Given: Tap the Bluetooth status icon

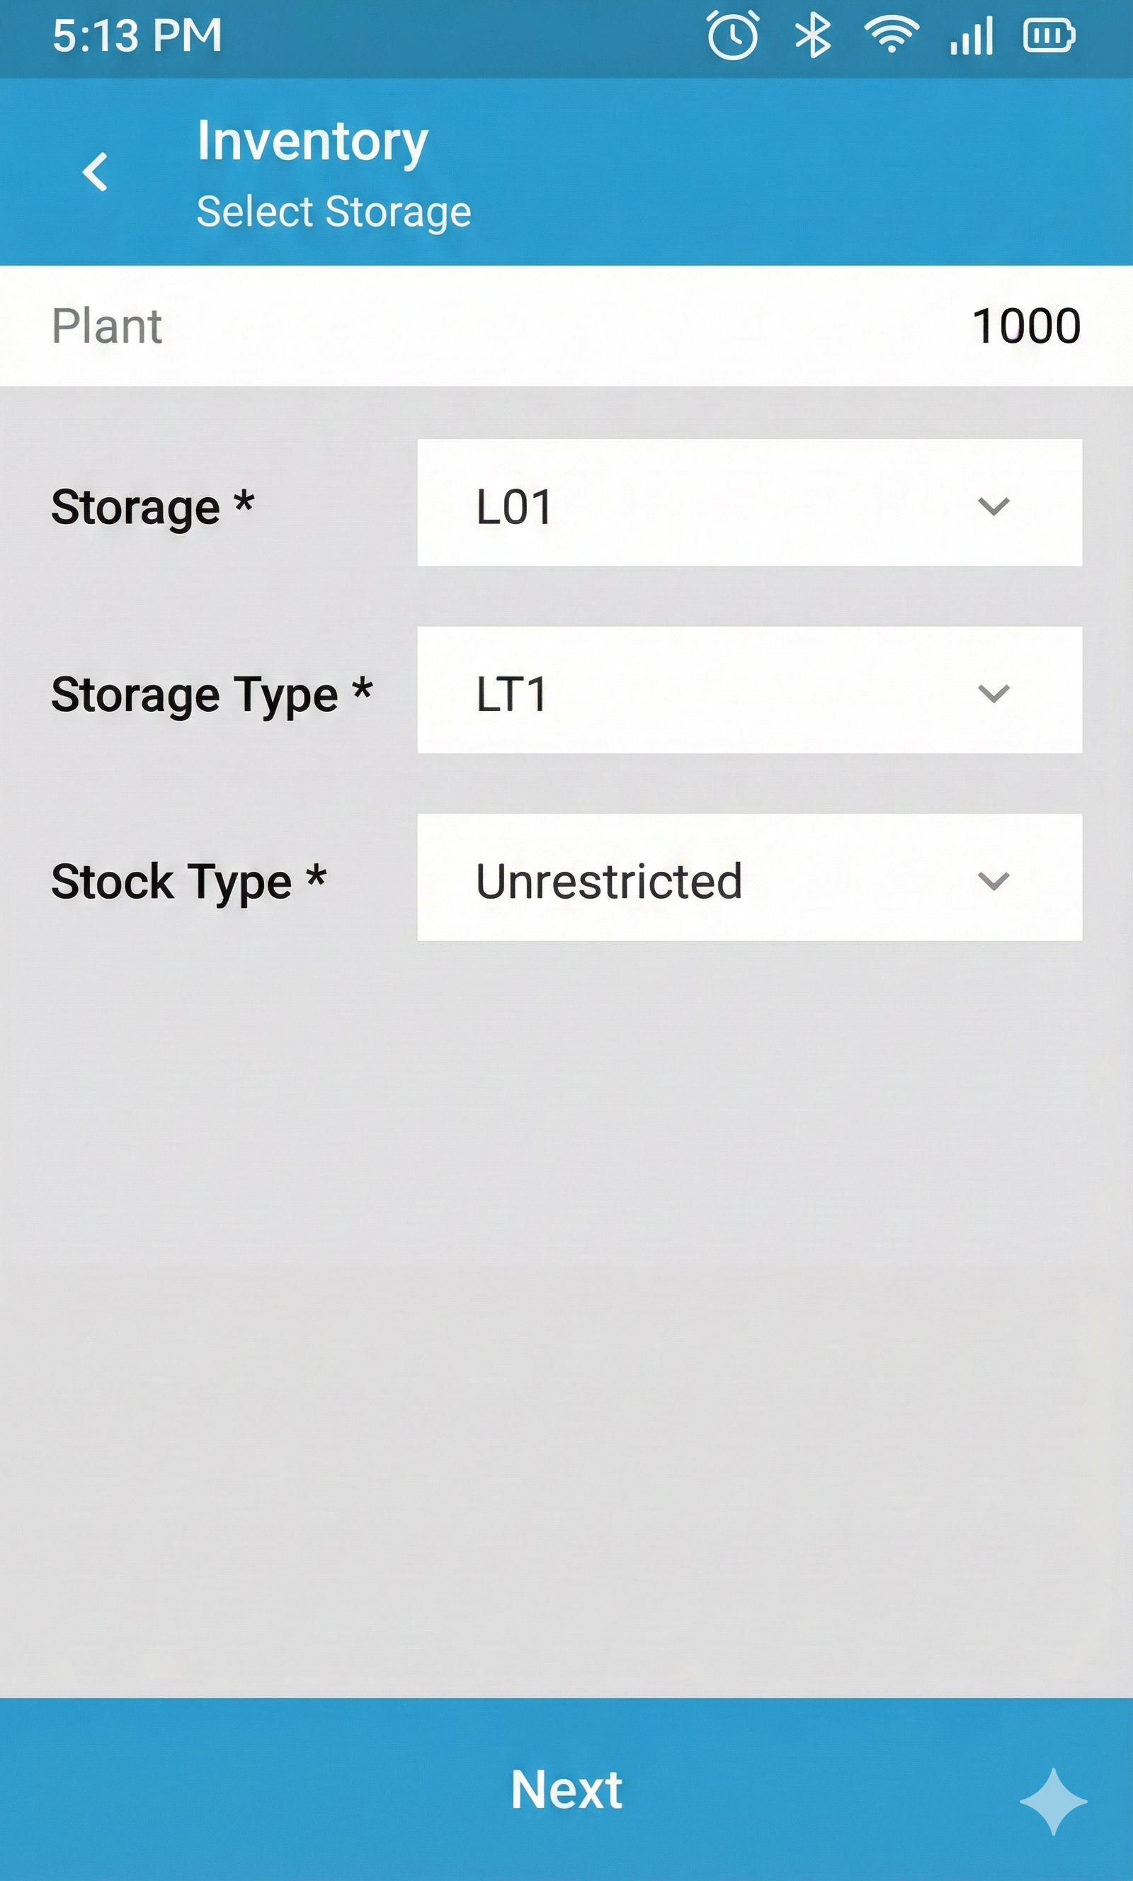Looking at the screenshot, I should [x=813, y=35].
